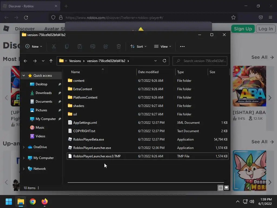The height and width of the screenshot is (208, 277).
Task: Click the Save to Pocket icon
Action: point(261,17)
